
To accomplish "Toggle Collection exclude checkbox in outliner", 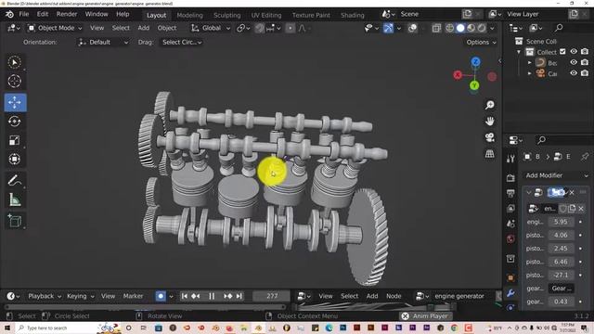I will [x=562, y=52].
